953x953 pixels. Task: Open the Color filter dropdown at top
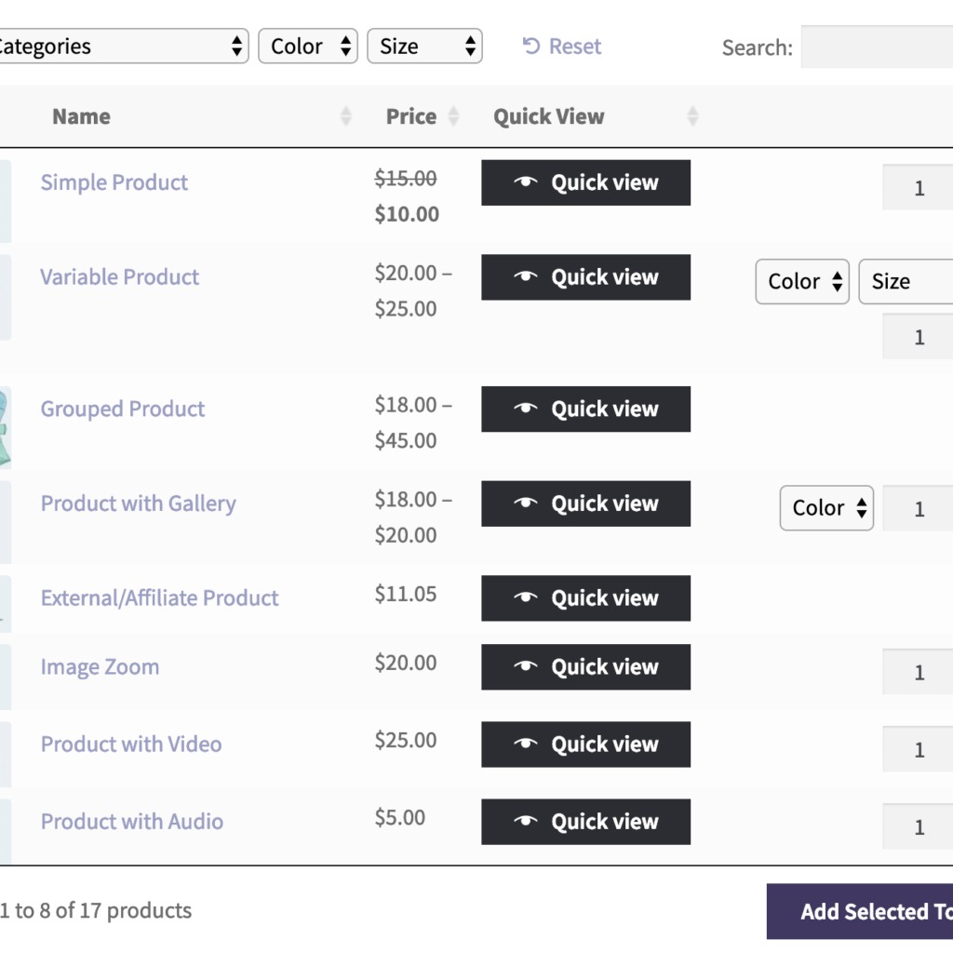(x=308, y=47)
